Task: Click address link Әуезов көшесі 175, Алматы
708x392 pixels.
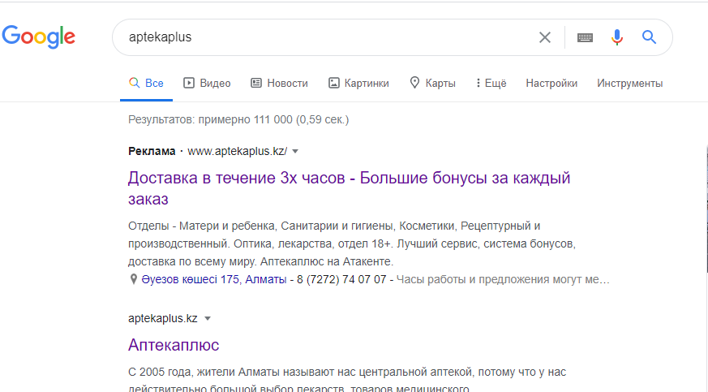Action: tap(213, 279)
